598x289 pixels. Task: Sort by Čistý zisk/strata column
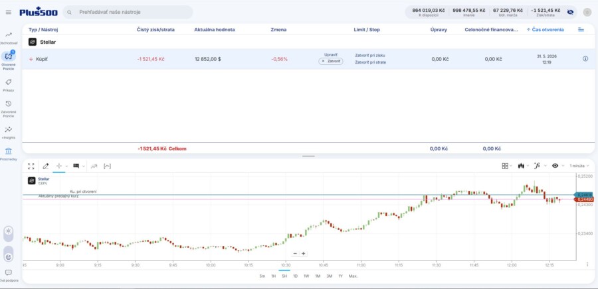coord(155,30)
